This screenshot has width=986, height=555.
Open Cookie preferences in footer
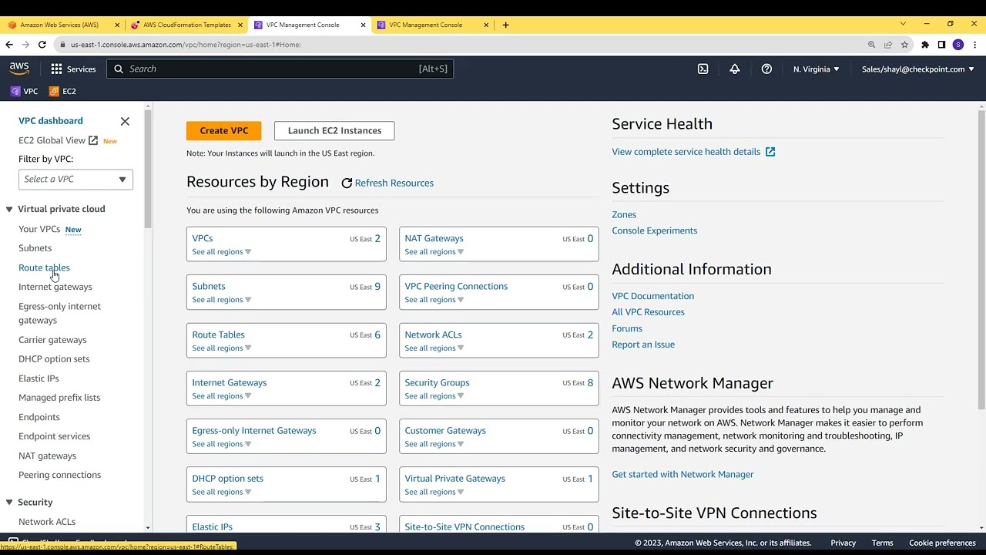(x=942, y=543)
